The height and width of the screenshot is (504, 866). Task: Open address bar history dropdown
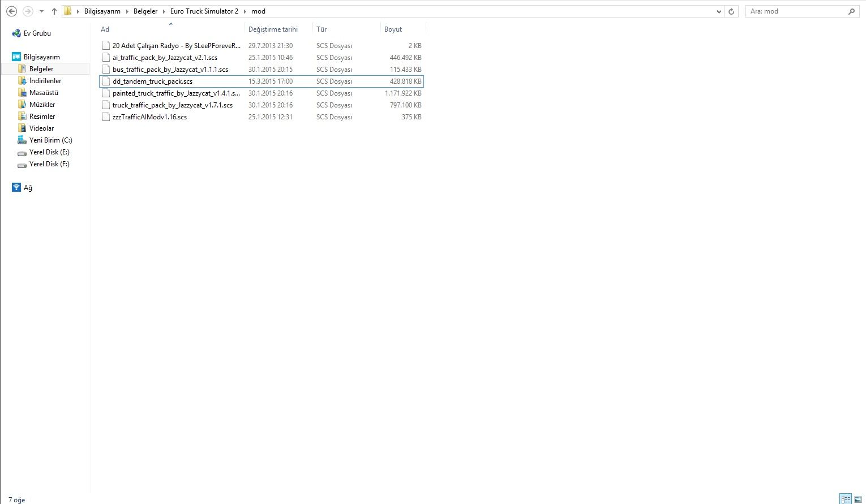point(719,11)
